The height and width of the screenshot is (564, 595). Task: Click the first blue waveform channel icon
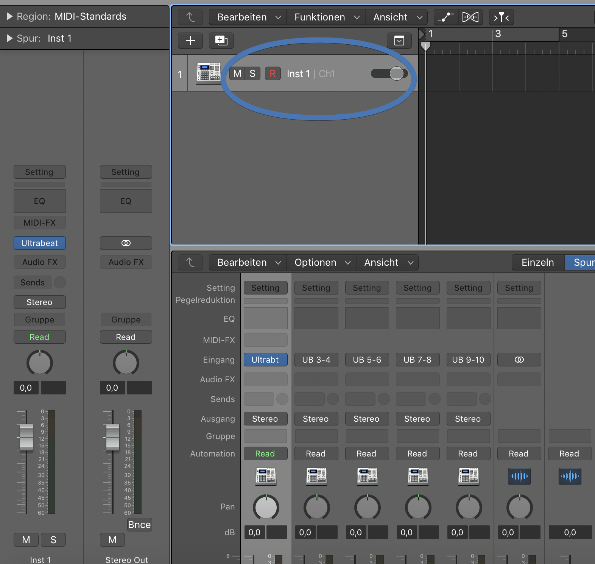pyautogui.click(x=519, y=476)
